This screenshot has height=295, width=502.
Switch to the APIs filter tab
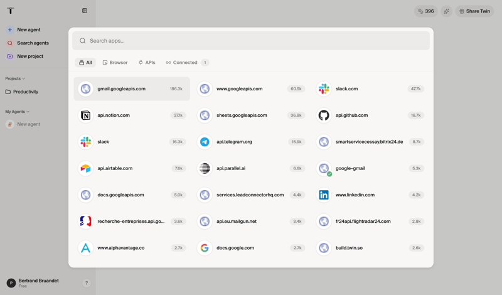point(147,63)
